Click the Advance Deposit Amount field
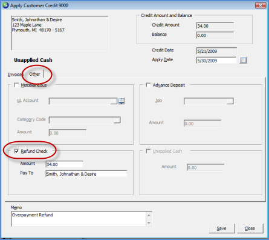 click(203, 124)
